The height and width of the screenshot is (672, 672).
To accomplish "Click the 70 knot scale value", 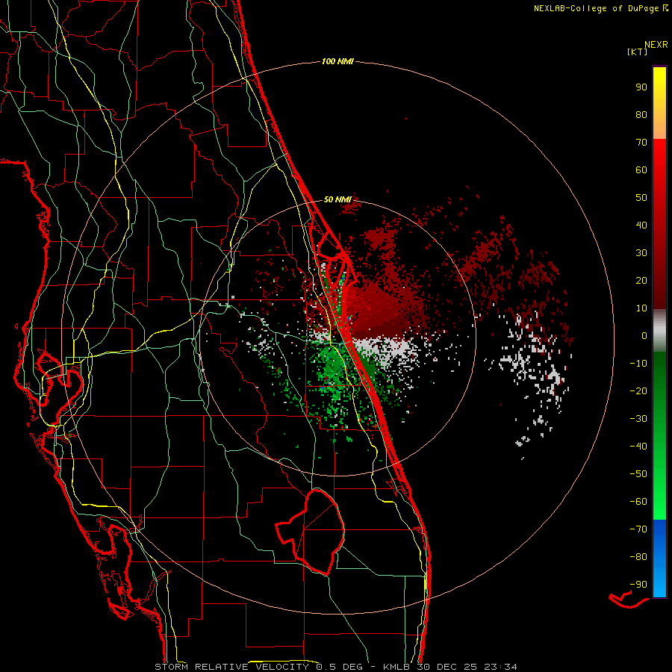I will 641,143.
